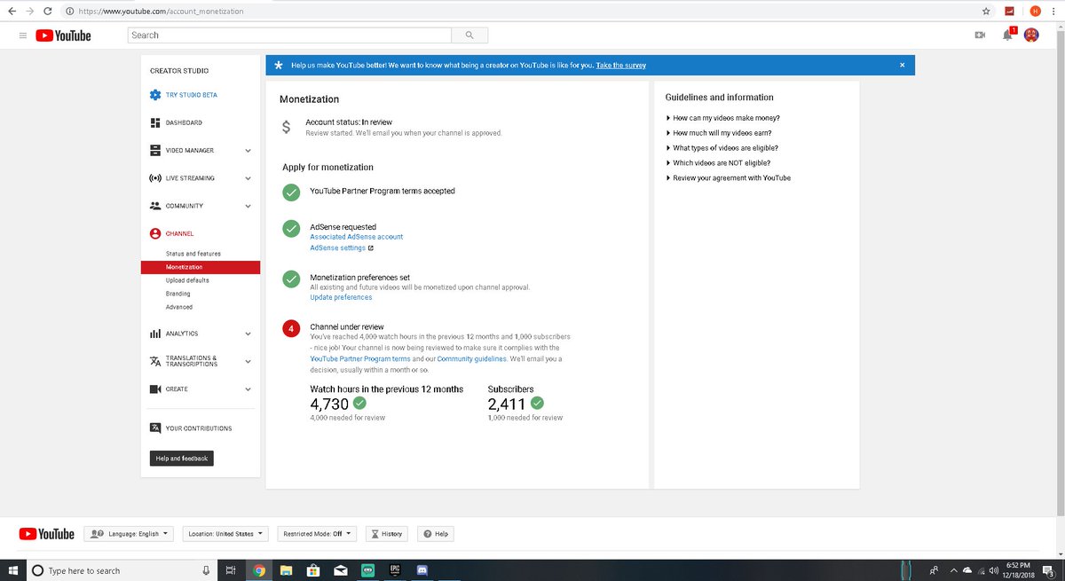Open Location: United States dropdown
The image size is (1065, 581).
(225, 534)
